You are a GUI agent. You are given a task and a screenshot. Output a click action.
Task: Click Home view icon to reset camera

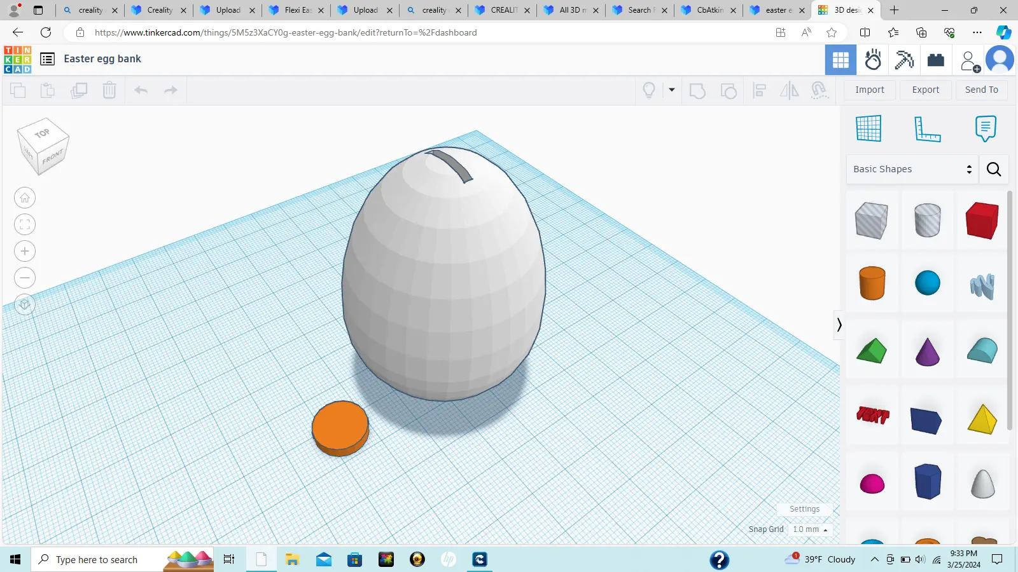click(x=25, y=197)
